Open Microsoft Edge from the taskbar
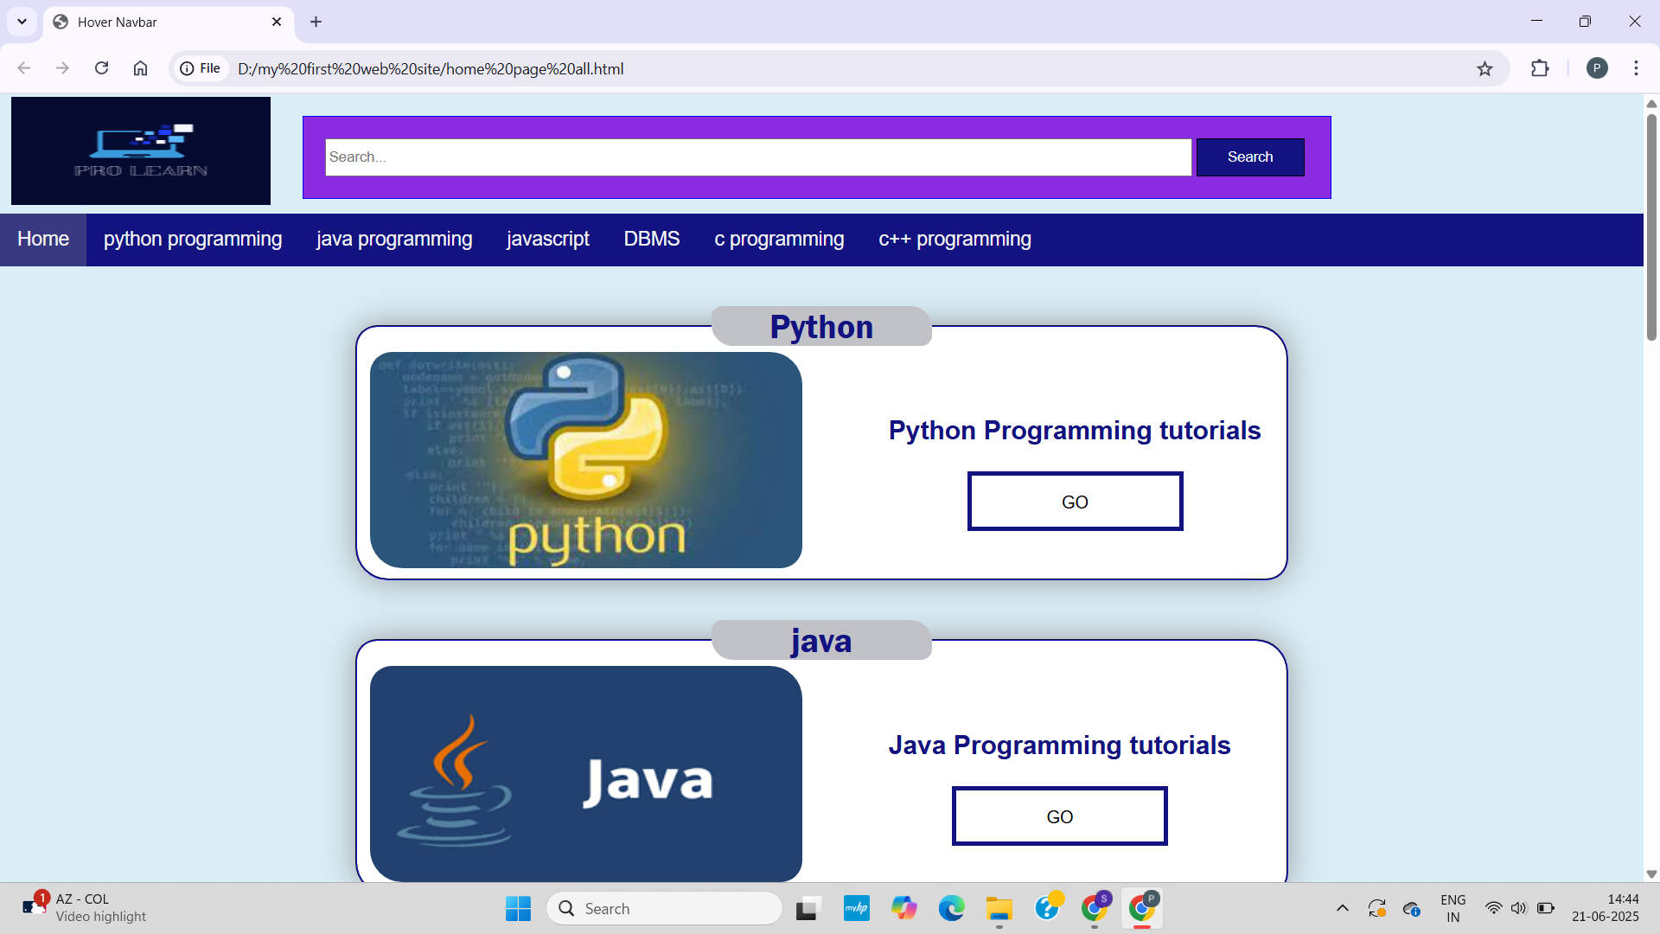 [952, 908]
